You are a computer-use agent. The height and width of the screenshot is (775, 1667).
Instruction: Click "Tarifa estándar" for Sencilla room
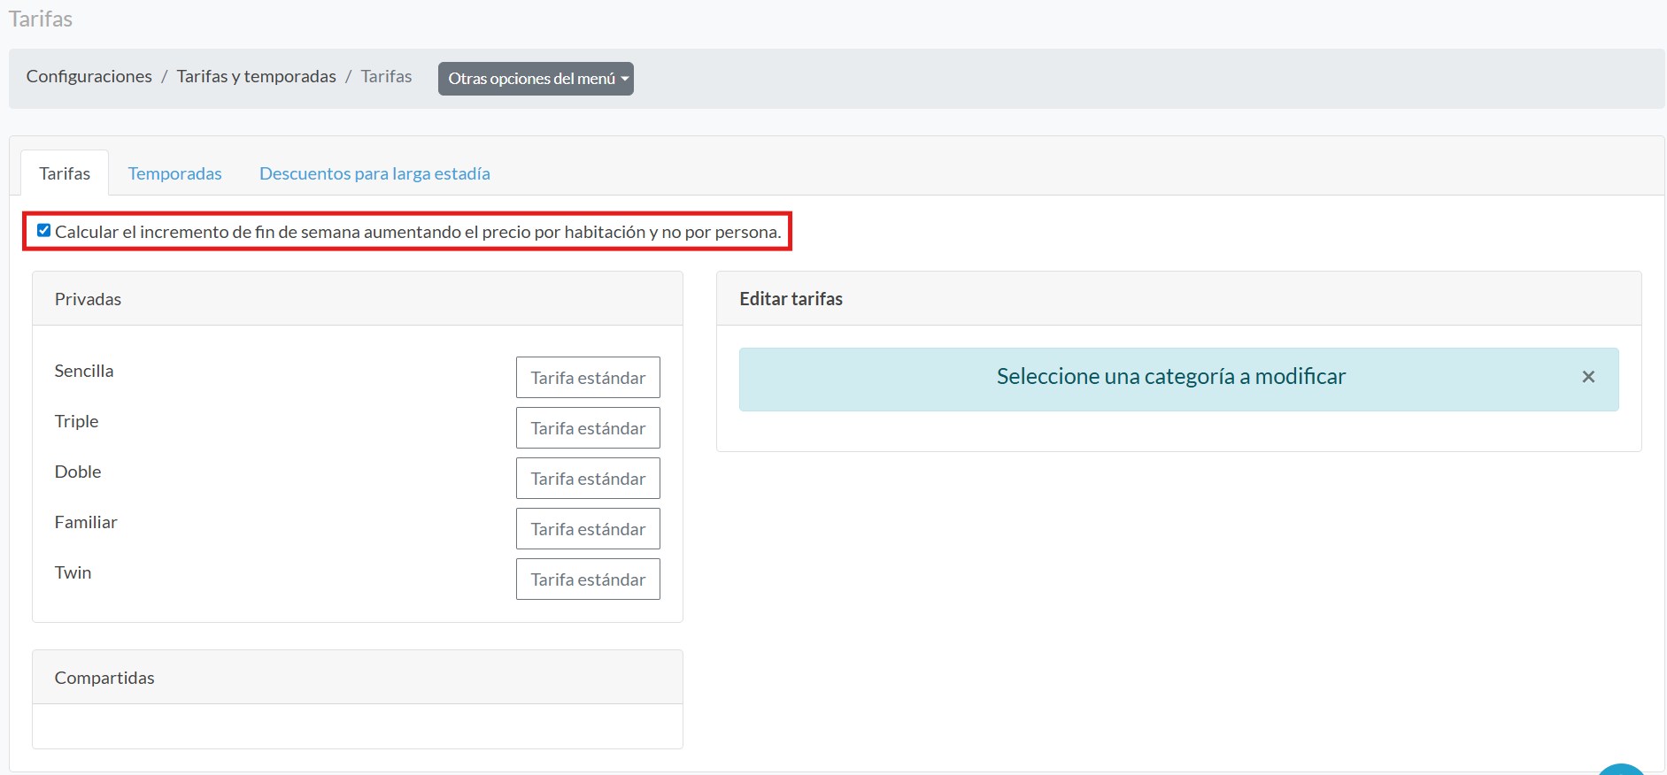point(588,378)
